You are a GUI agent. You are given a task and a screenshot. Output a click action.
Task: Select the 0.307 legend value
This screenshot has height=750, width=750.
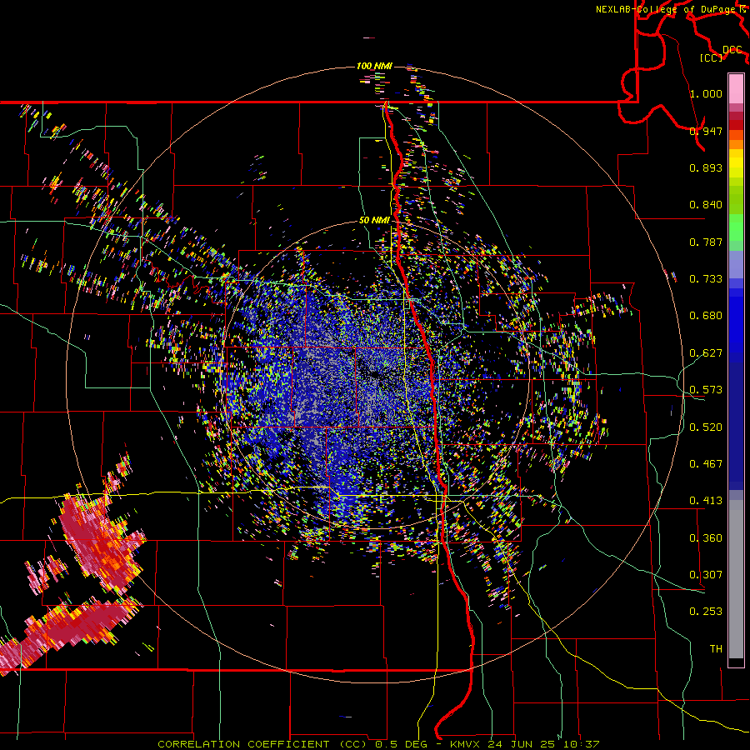[x=706, y=575]
